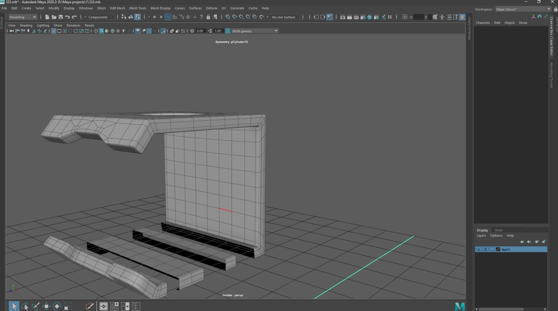Image resolution: width=558 pixels, height=311 pixels.
Task: Open the Deform menu
Action: [211, 8]
